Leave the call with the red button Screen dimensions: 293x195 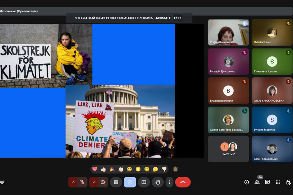click(x=183, y=182)
